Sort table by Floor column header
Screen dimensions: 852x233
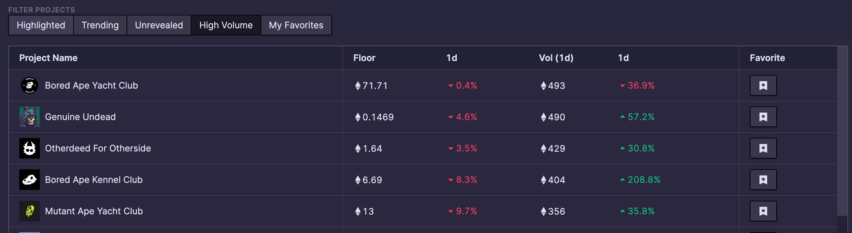[364, 58]
